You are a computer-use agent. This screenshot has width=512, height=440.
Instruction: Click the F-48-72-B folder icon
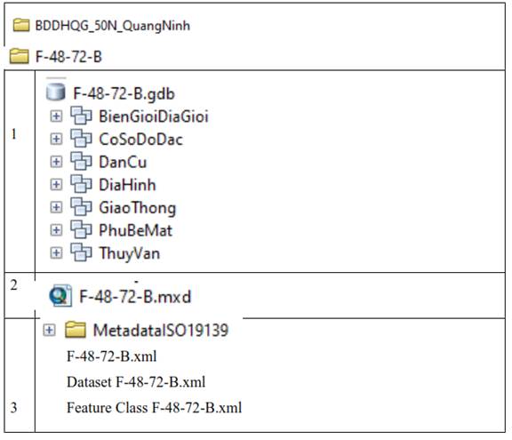tap(20, 56)
